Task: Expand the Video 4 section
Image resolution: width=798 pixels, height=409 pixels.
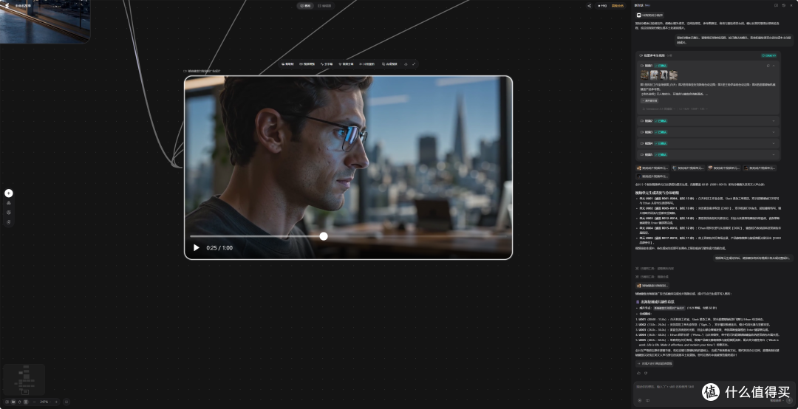Action: pyautogui.click(x=774, y=143)
